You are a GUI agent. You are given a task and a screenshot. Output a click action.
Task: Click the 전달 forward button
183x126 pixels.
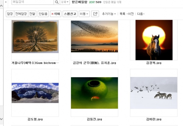(x=32, y=14)
